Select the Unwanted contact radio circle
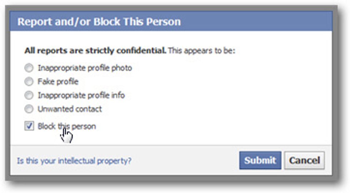350x193 pixels. [x=29, y=109]
